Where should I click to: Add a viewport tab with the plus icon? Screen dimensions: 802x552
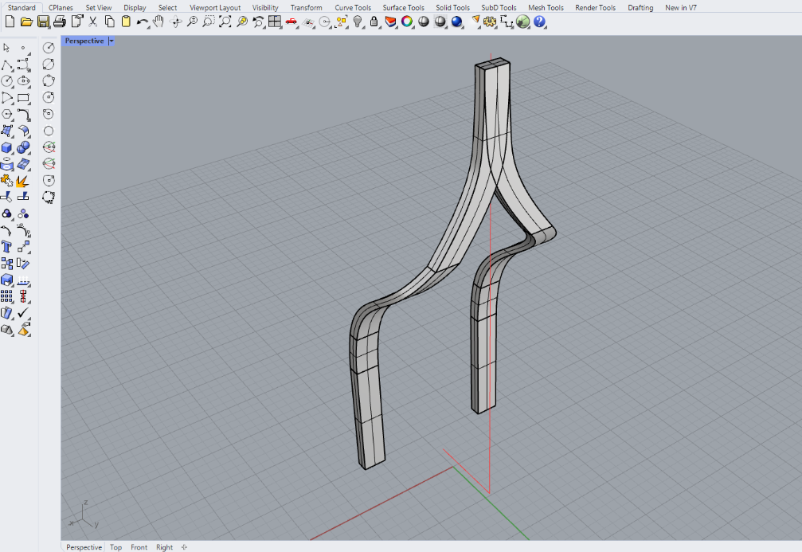[185, 547]
